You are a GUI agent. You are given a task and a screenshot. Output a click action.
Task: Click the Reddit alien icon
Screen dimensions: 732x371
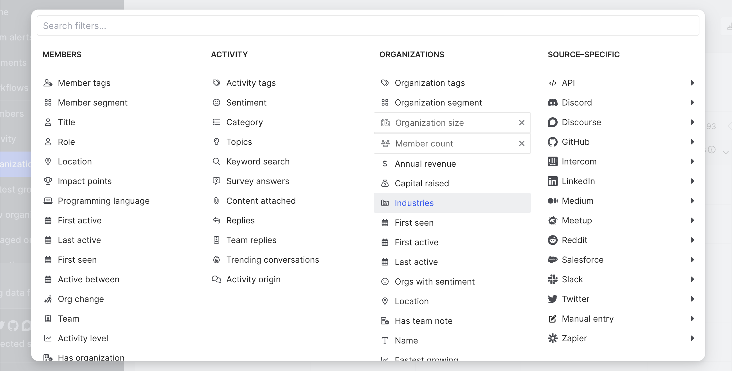(x=552, y=240)
